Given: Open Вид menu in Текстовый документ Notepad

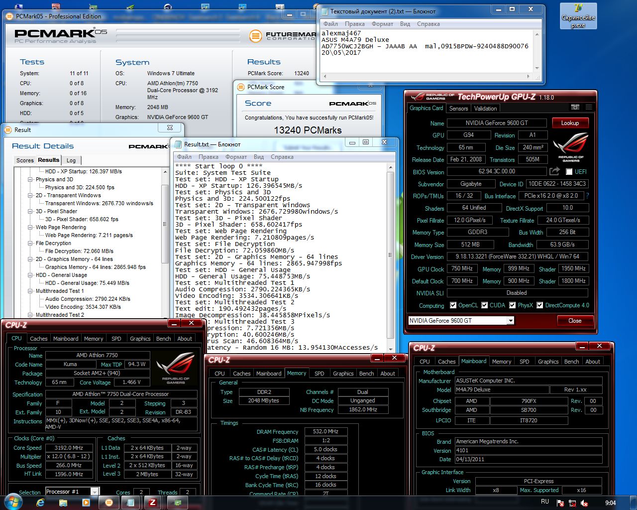Looking at the screenshot, I should [x=405, y=24].
